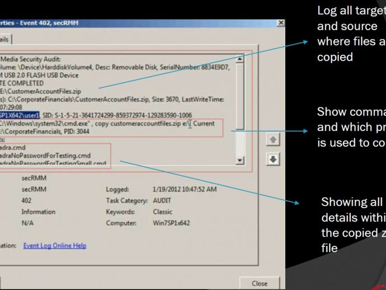Click the CorporateFinancials PID: 3044 line
This screenshot has height=290, width=386.
pyautogui.click(x=45, y=132)
